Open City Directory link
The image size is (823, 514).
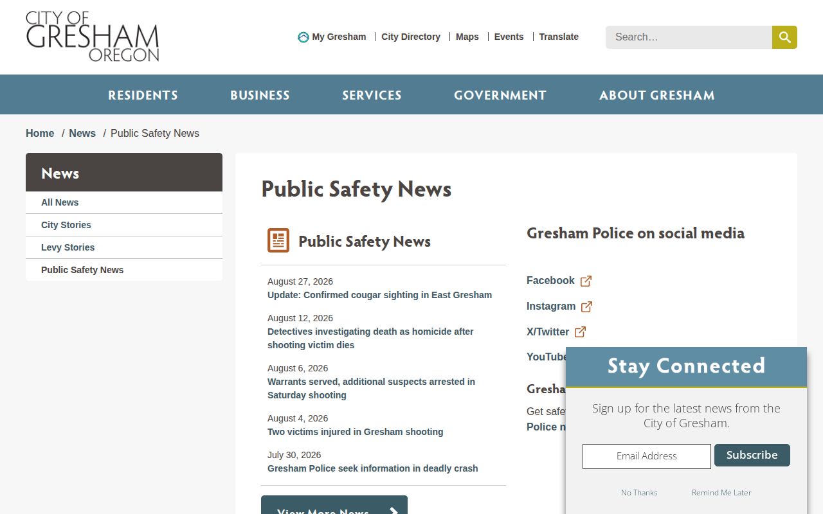coord(411,37)
